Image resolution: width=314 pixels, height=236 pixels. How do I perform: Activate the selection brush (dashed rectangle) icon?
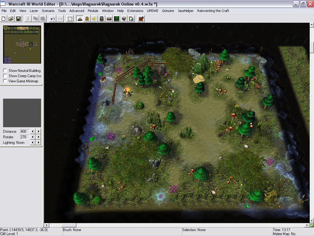coord(70,19)
